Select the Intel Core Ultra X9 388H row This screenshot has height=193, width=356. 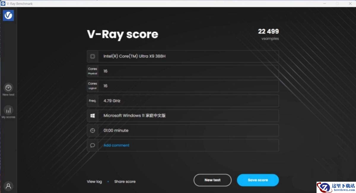tap(188, 56)
